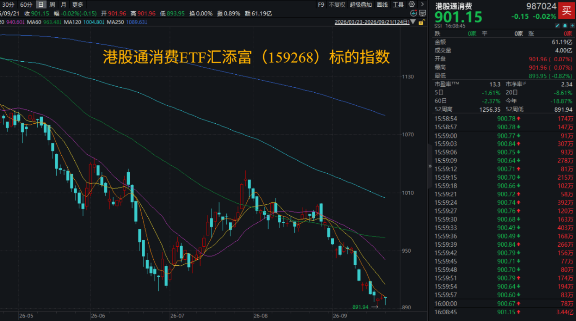Click the red 买 buy button
576x321 pixels.
click(x=566, y=11)
